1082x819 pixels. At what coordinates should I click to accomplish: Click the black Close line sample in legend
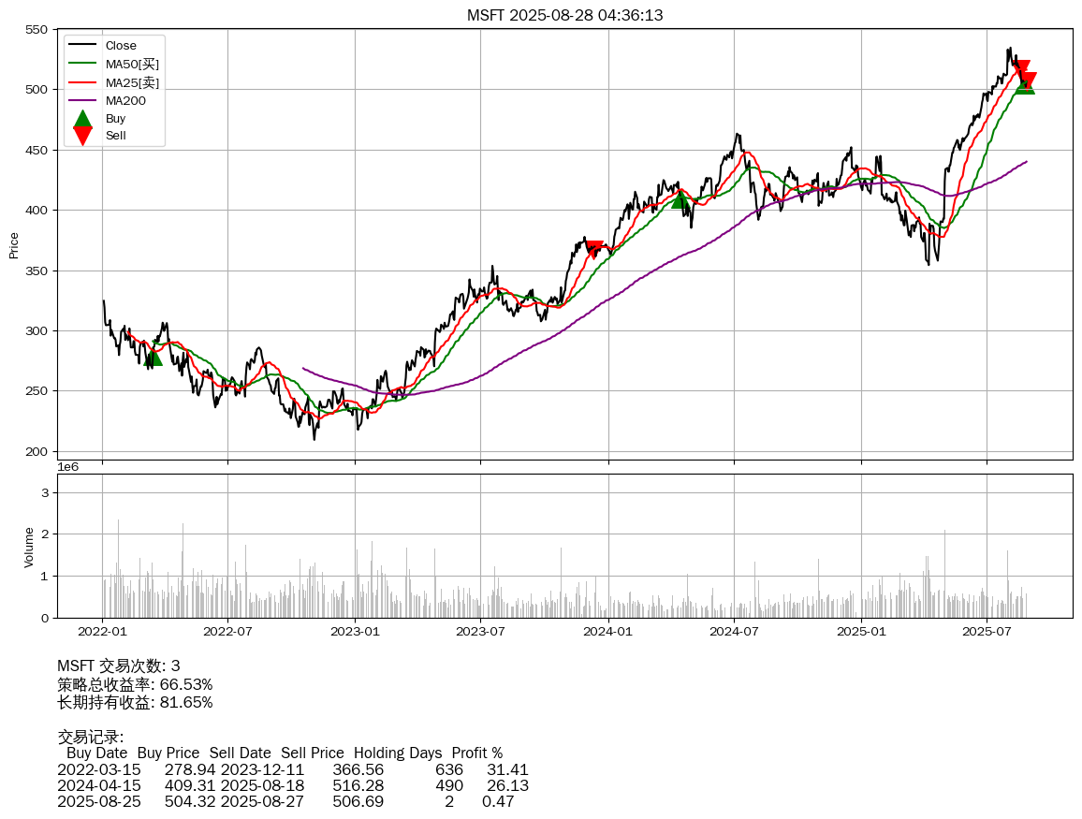pyautogui.click(x=82, y=46)
